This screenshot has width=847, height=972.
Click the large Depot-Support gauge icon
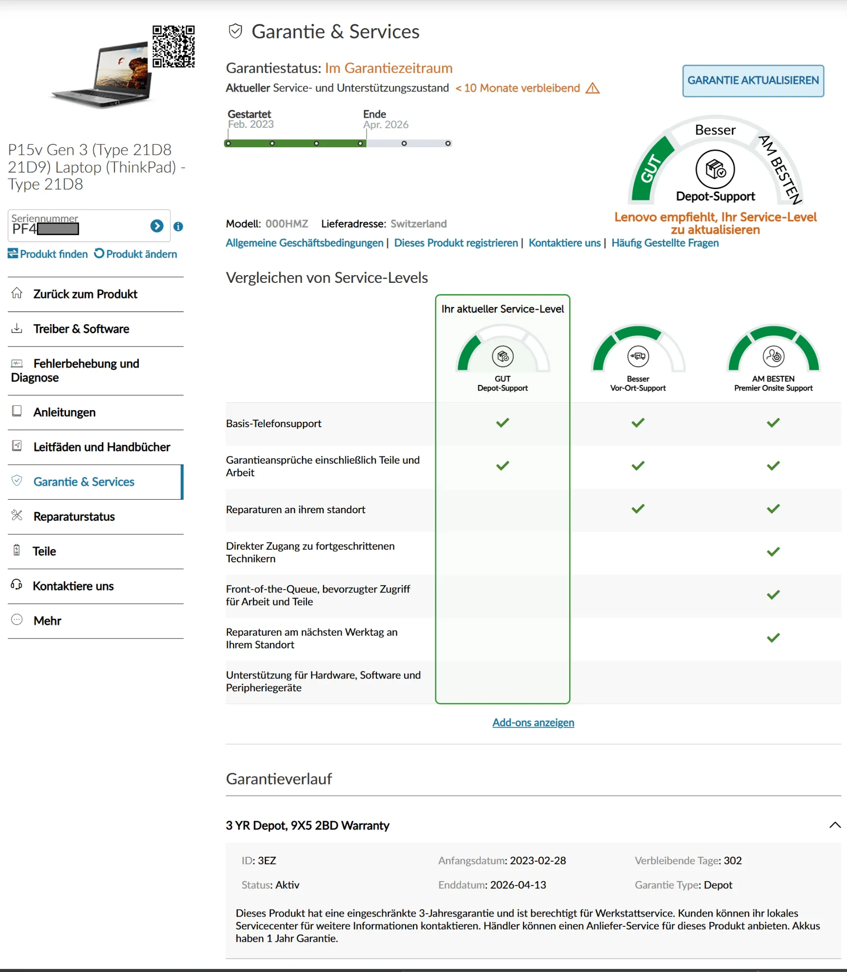point(715,169)
